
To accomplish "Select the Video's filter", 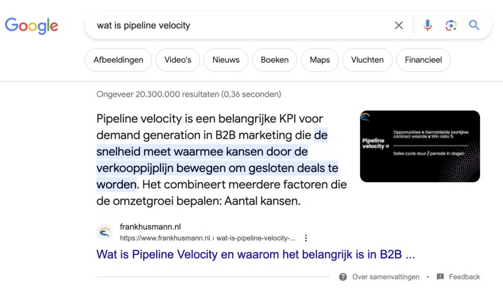I will (x=177, y=59).
